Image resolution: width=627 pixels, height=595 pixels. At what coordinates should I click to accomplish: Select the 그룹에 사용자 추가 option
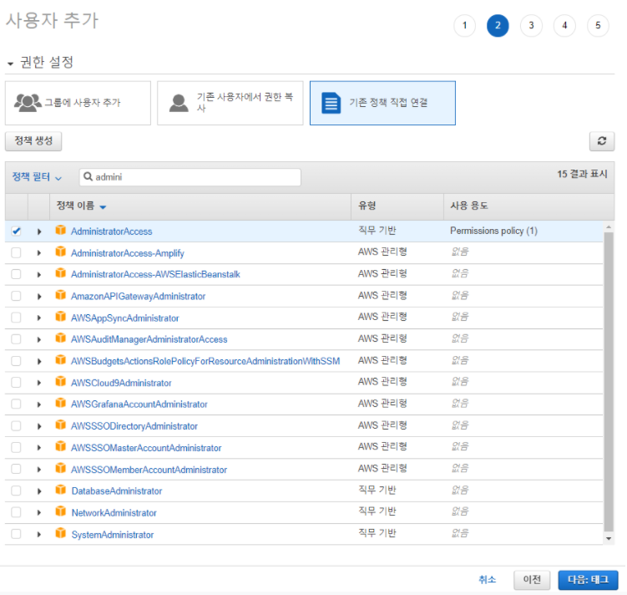78,104
